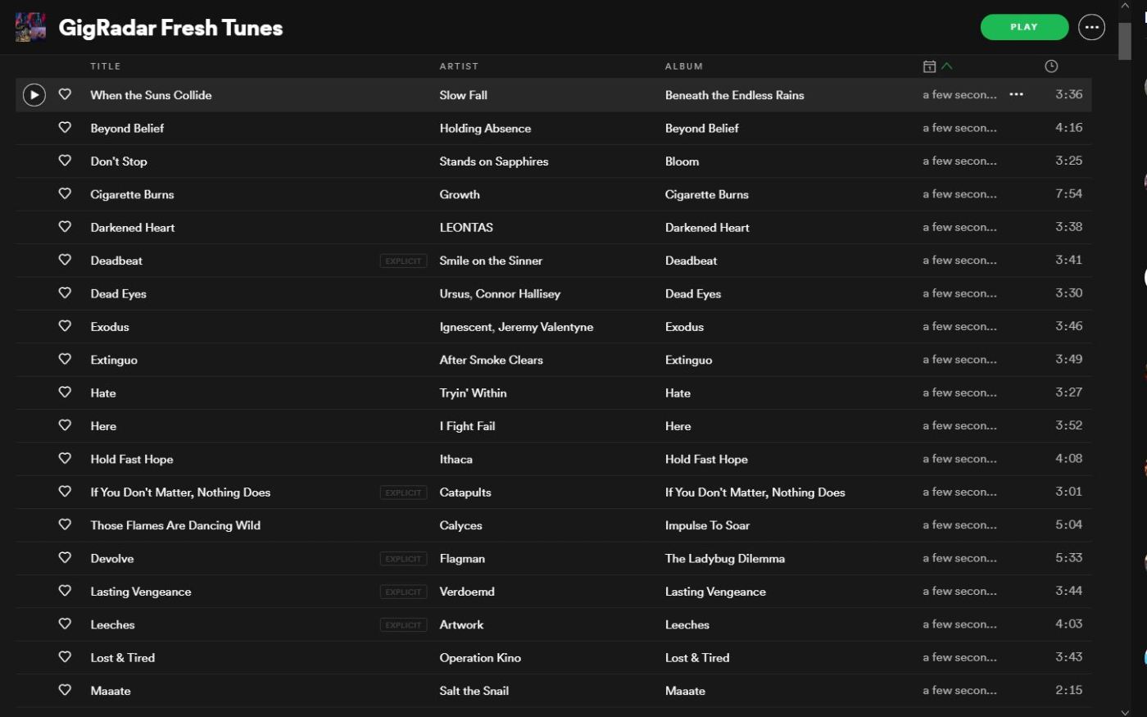Save Hold Fast Hope to liked songs
Viewport: 1147px width, 717px height.
point(65,459)
